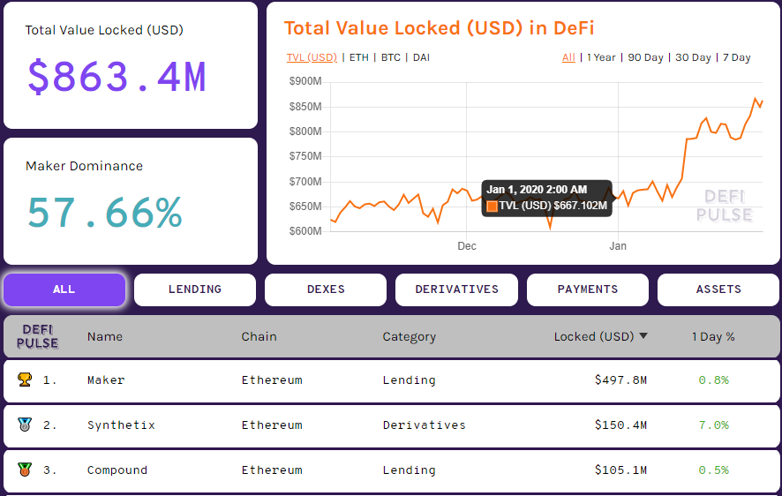Show 1 Year chart range
This screenshot has width=782, height=496.
601,57
